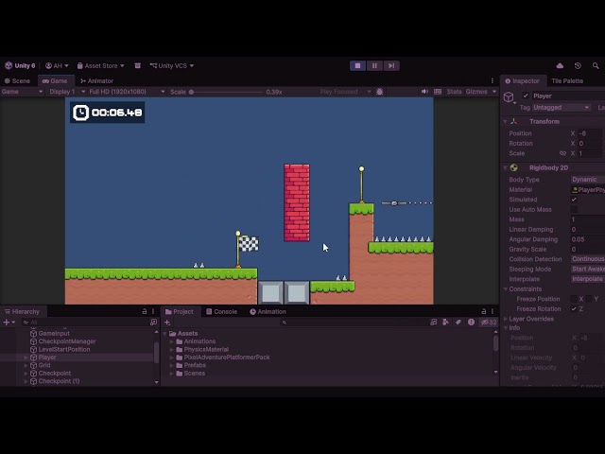The width and height of the screenshot is (605, 454).
Task: Click the Player name field in Inspector
Action: tap(568, 96)
